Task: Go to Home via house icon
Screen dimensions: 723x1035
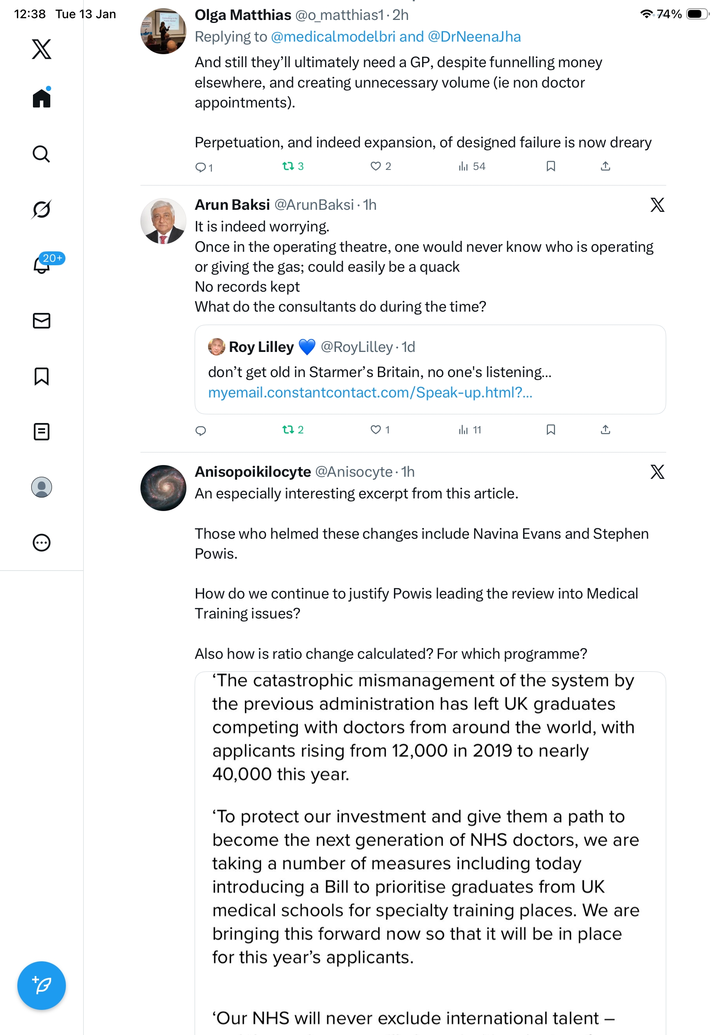Action: click(x=42, y=98)
